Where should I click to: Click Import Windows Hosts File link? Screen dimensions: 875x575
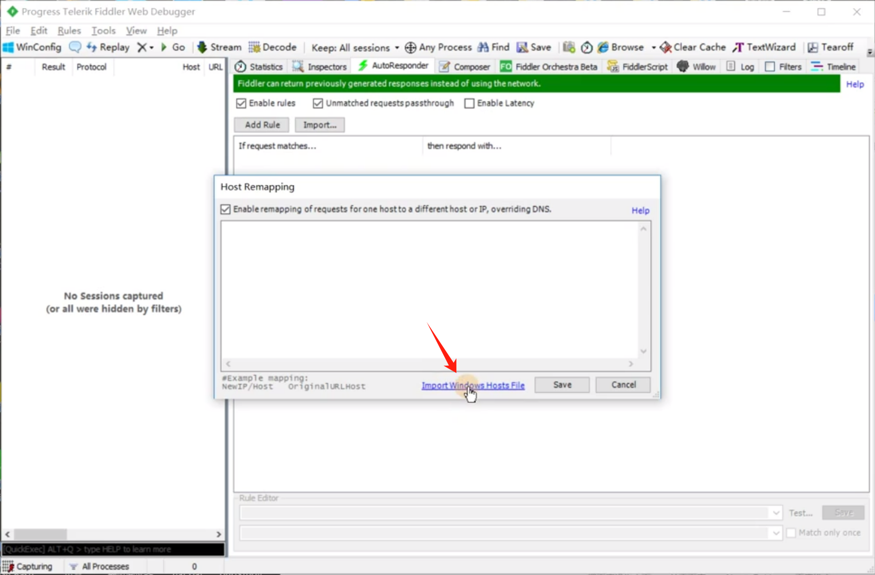pyautogui.click(x=473, y=385)
